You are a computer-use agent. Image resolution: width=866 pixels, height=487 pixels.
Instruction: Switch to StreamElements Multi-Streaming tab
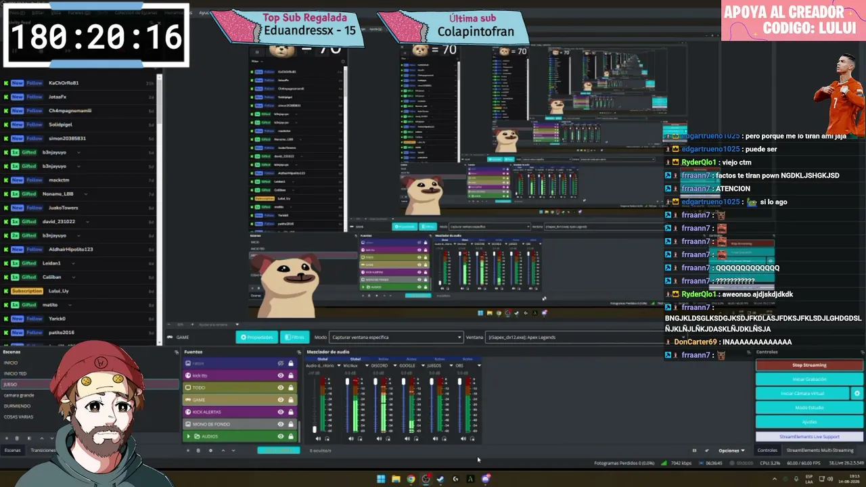[819, 450]
